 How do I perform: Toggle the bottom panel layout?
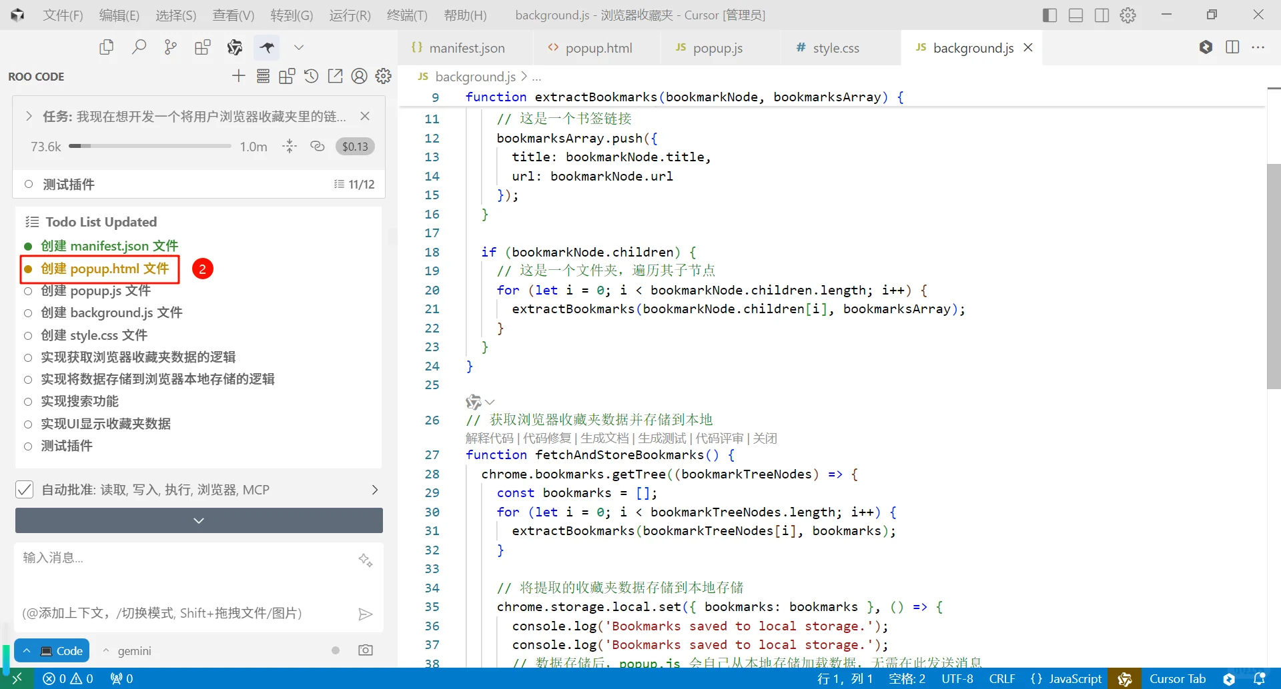(1076, 15)
